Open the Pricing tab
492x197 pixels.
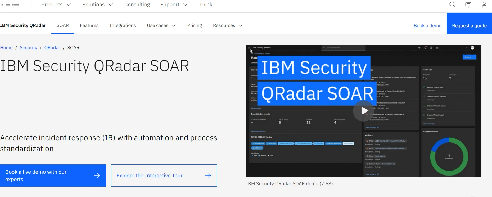click(x=195, y=25)
